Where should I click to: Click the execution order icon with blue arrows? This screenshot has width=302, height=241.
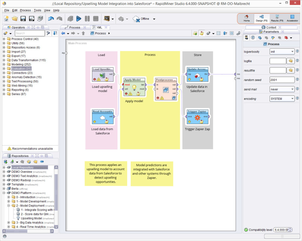pos(225,33)
